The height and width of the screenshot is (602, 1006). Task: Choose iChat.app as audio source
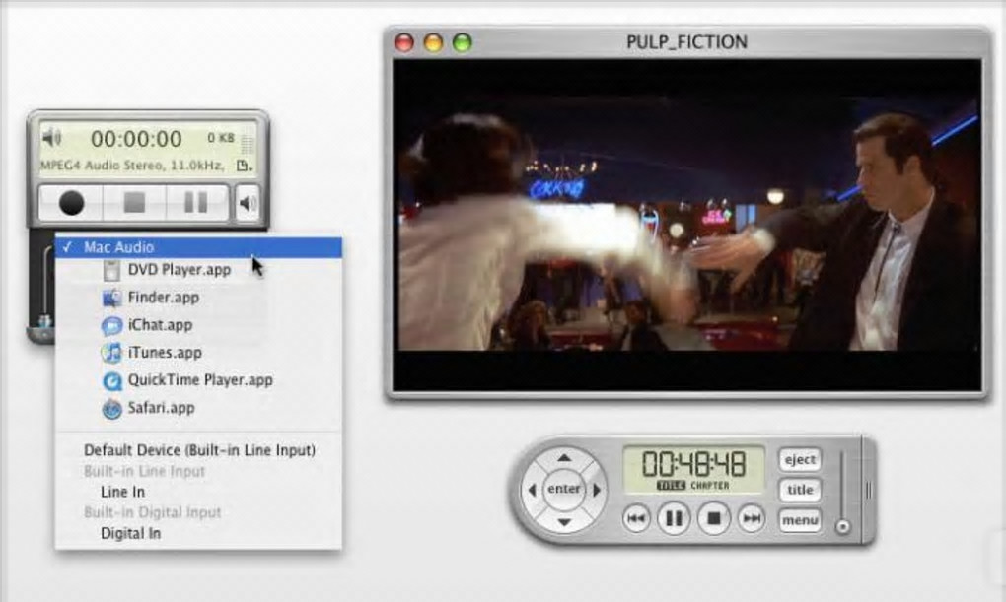pos(198,325)
